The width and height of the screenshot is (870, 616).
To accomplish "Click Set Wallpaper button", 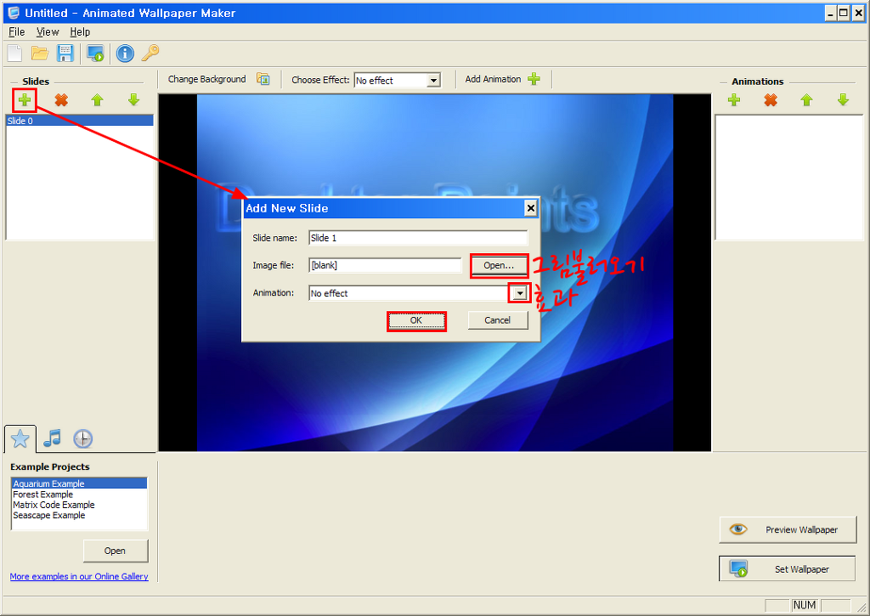I will pyautogui.click(x=788, y=568).
